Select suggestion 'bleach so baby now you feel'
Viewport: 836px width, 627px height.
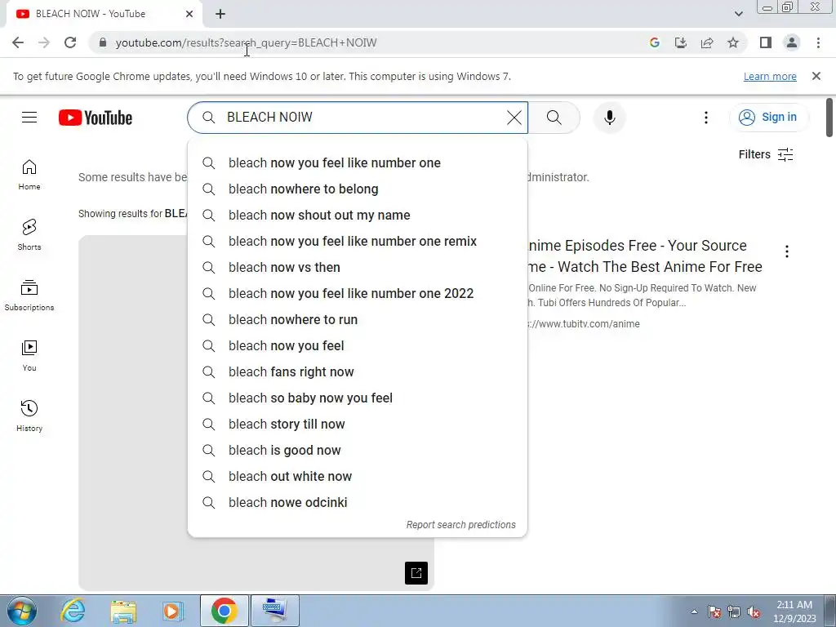point(358,398)
